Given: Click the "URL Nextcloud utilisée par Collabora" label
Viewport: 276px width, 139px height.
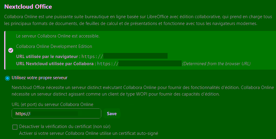Looking at the screenshot, I should [56, 63].
